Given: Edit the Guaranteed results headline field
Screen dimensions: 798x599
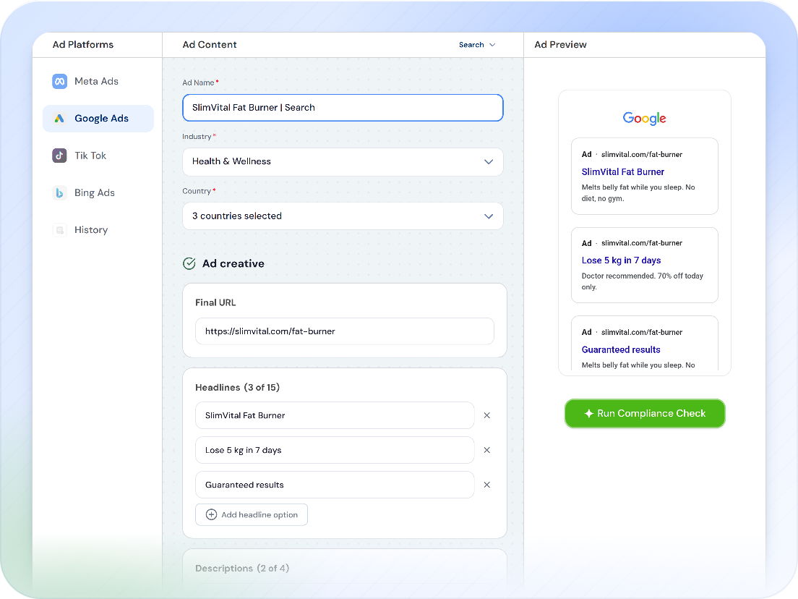Looking at the screenshot, I should click(335, 485).
